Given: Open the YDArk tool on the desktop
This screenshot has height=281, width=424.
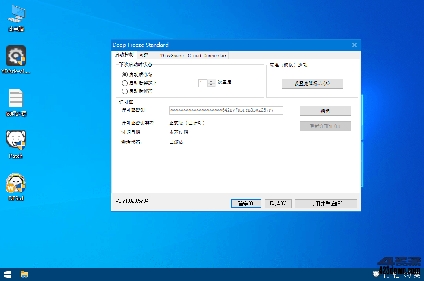Looking at the screenshot, I should pos(16,56).
